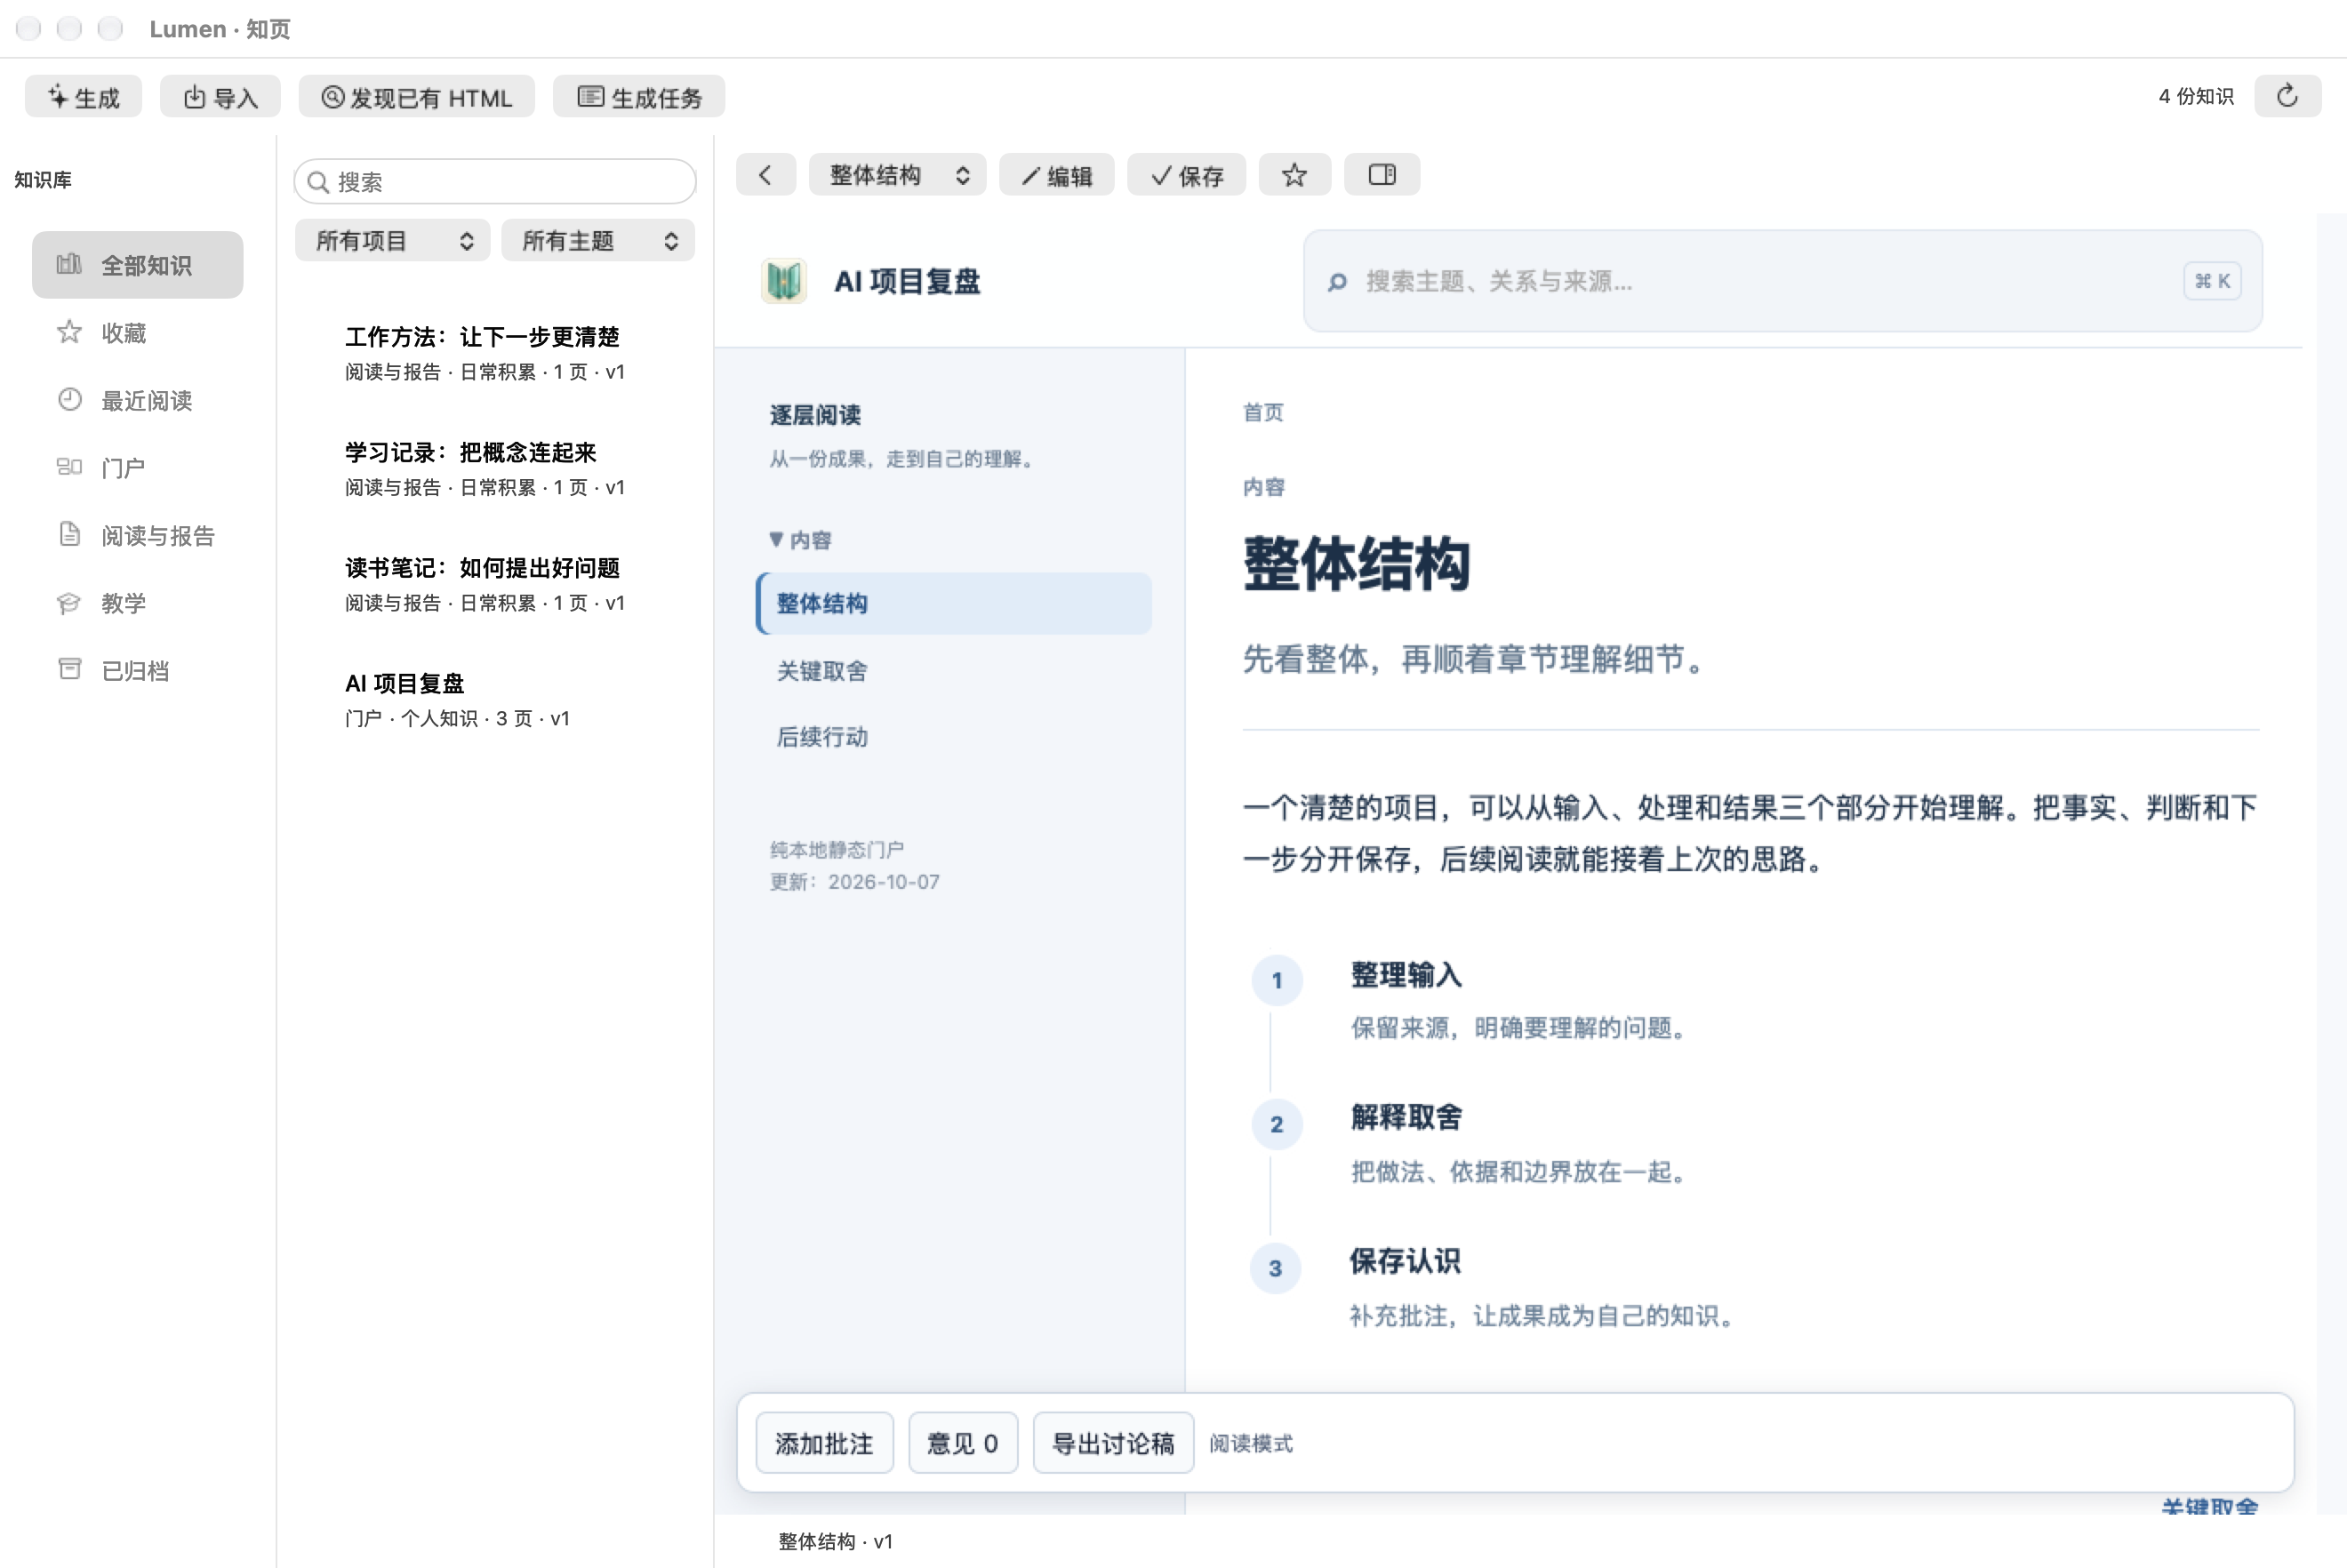The image size is (2347, 1568).
Task: Open the 整体结构 page dropdown
Action: (897, 175)
